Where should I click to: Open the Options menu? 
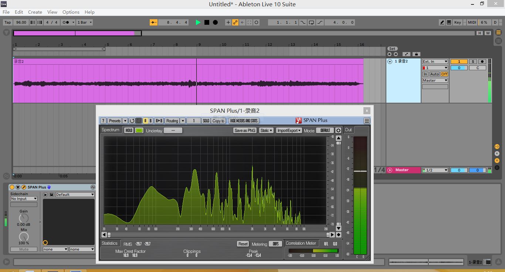(71, 12)
